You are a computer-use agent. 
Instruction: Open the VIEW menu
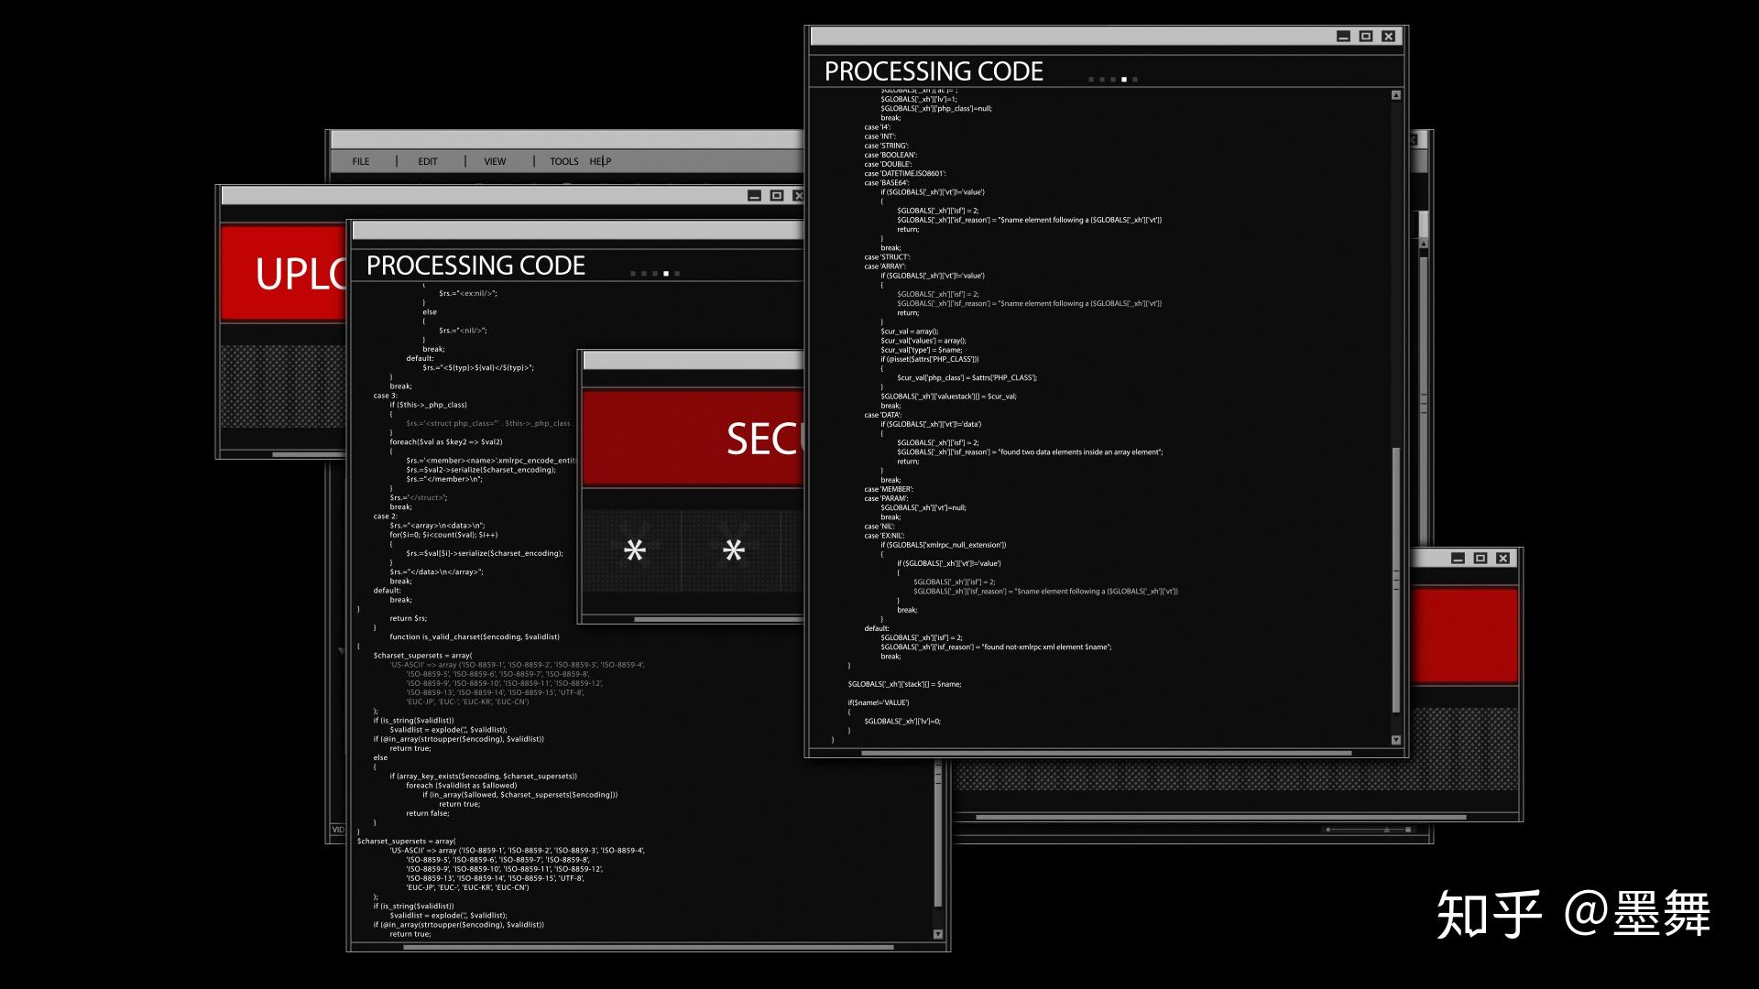495,161
